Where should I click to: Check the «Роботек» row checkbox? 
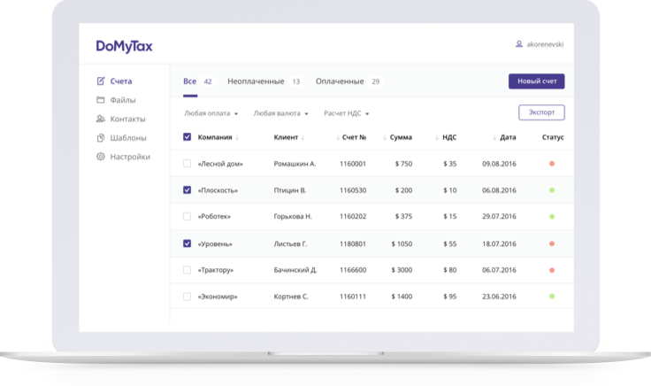click(x=188, y=217)
